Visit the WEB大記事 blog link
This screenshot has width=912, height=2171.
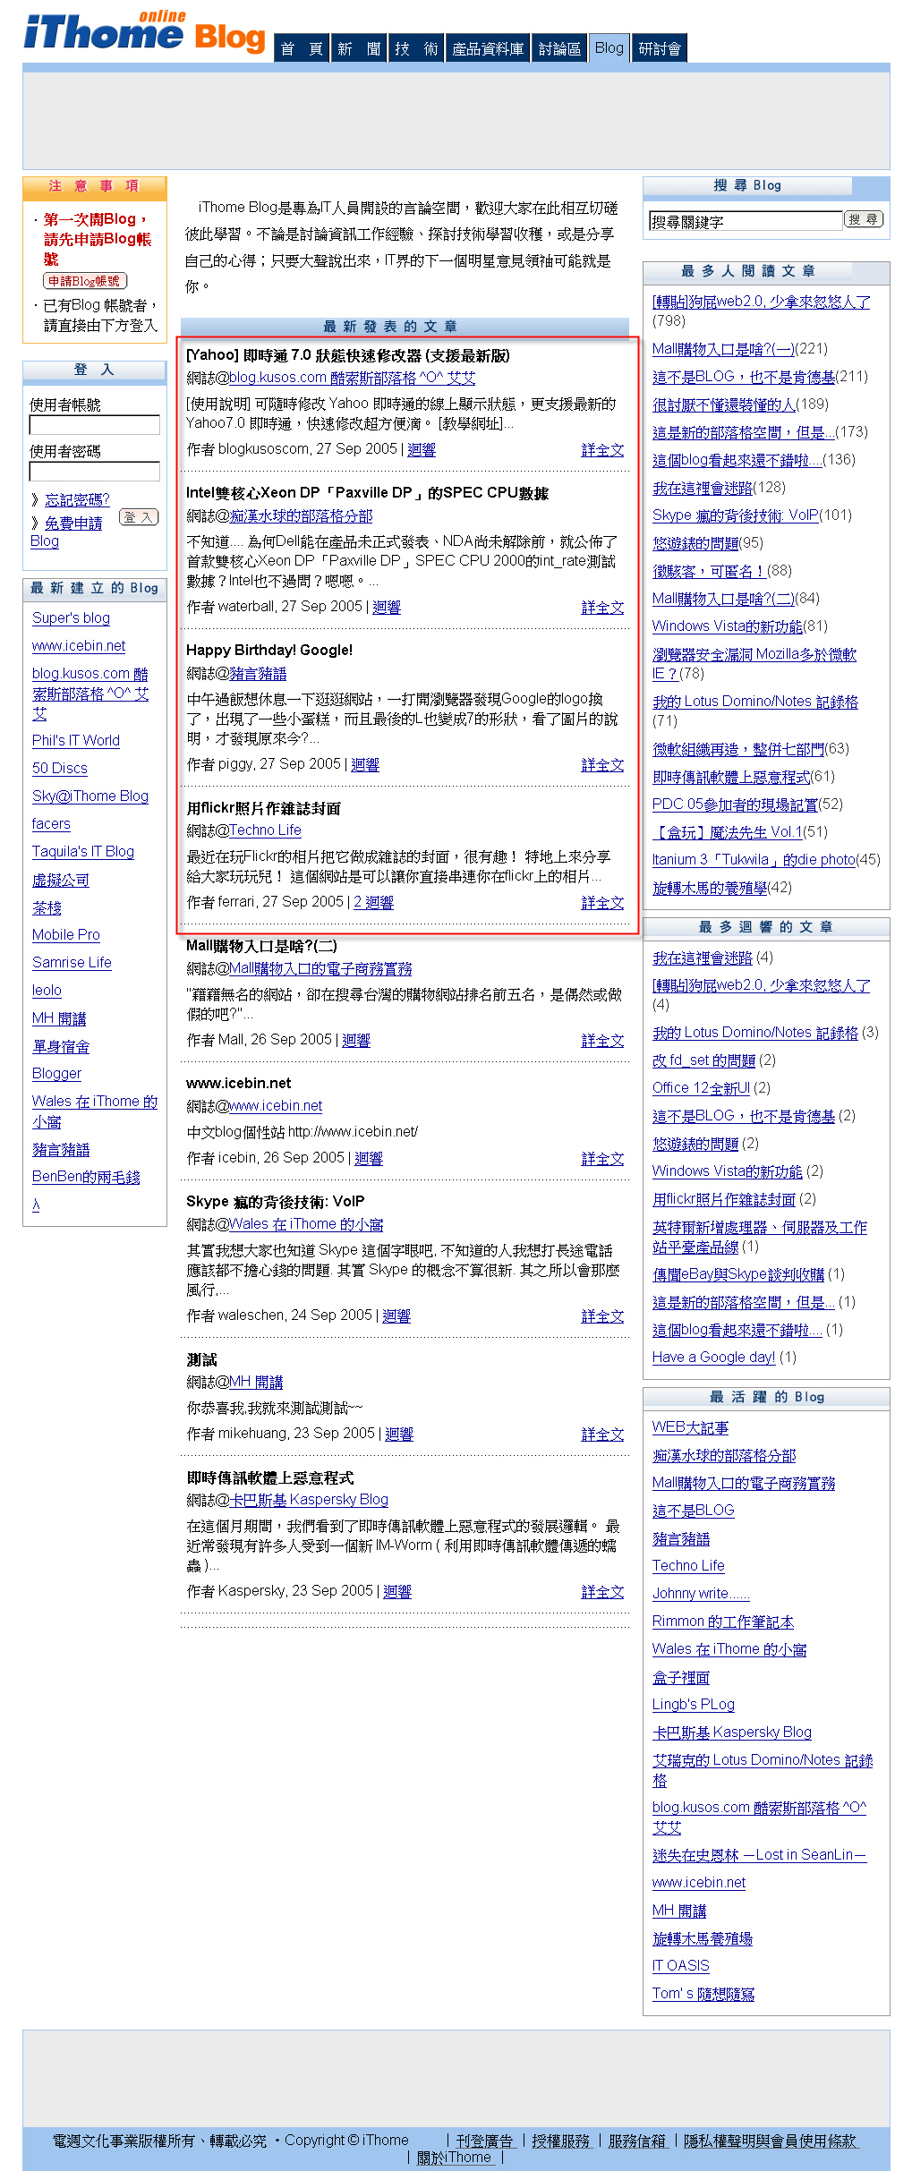click(x=690, y=1427)
